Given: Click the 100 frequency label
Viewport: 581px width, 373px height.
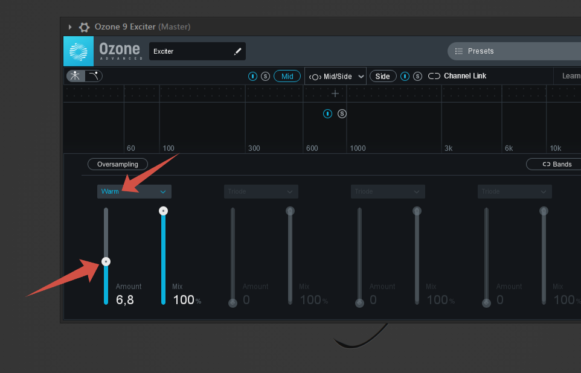Looking at the screenshot, I should [169, 148].
